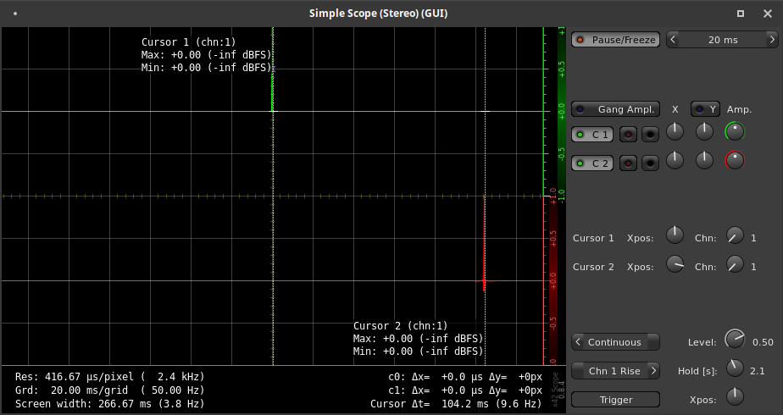Click the Cursor 1 Chn knob

click(735, 235)
